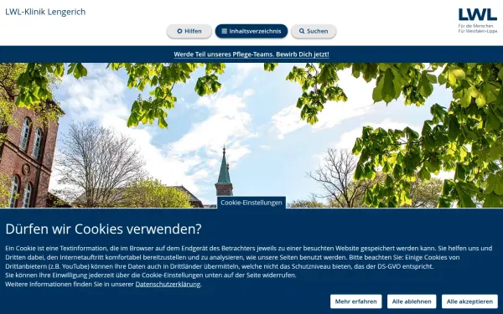
Task: Click the magnifier icon on Suchen
Action: [302, 31]
